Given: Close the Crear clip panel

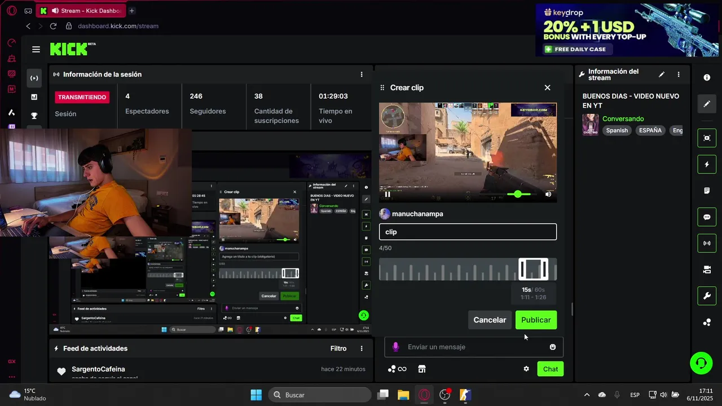Looking at the screenshot, I should 547,87.
